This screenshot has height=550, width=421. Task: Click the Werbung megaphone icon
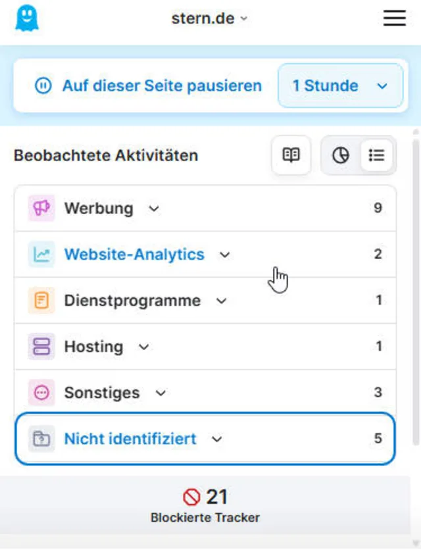click(x=41, y=209)
